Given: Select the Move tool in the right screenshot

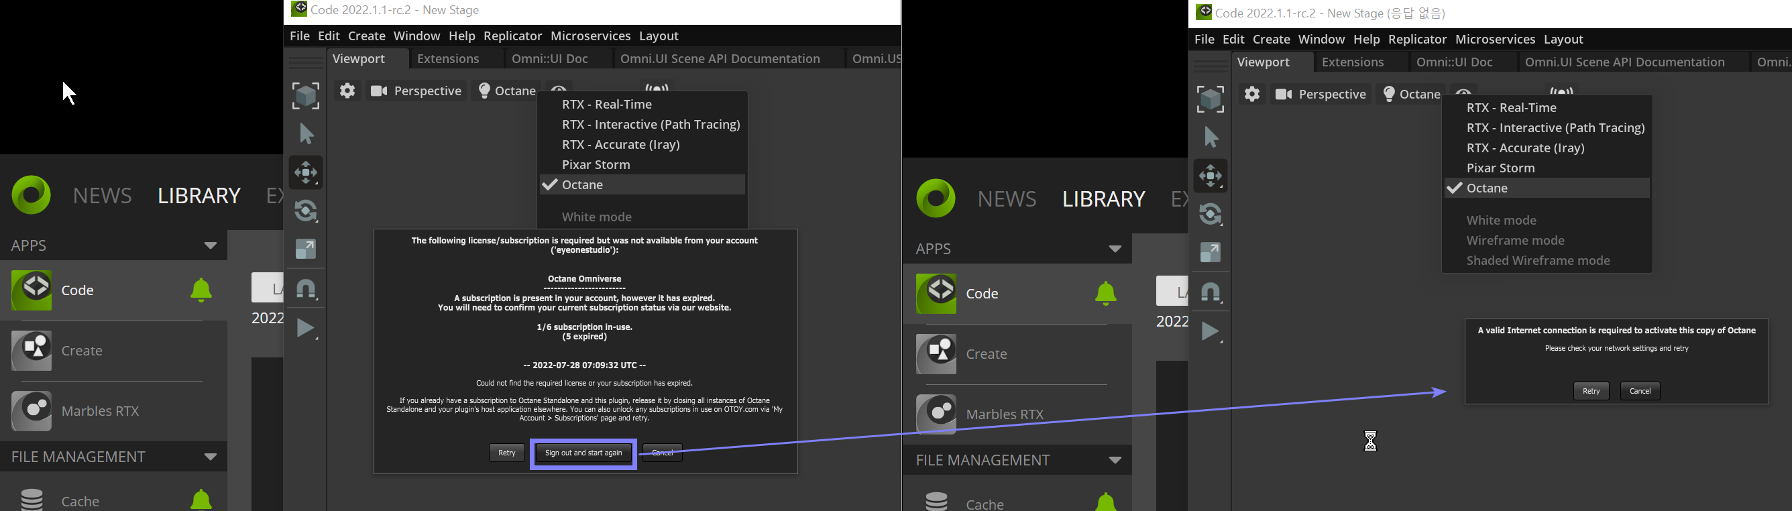Looking at the screenshot, I should (1211, 176).
